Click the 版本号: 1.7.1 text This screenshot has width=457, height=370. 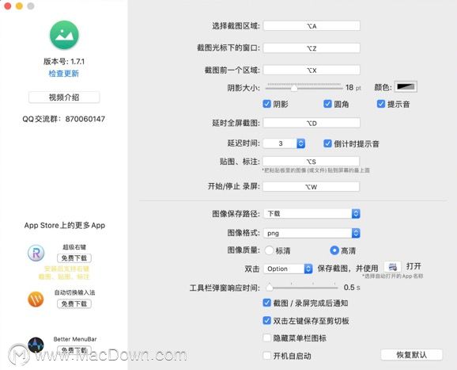pos(64,61)
